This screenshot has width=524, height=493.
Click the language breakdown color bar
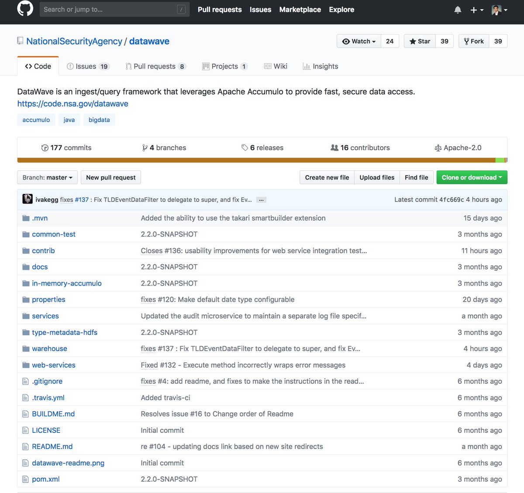[262, 160]
